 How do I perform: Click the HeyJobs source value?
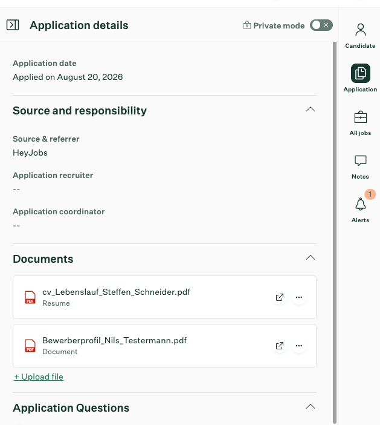click(x=30, y=153)
